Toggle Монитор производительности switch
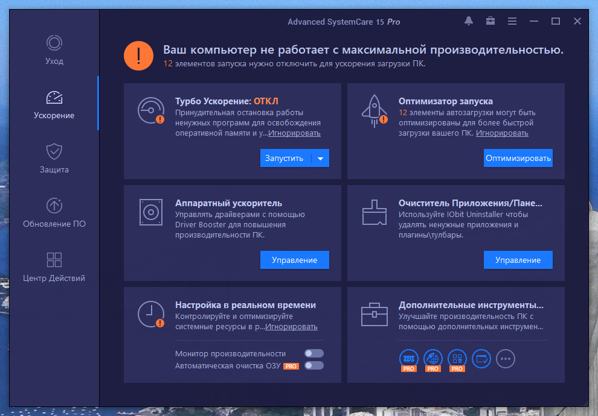 tap(314, 353)
